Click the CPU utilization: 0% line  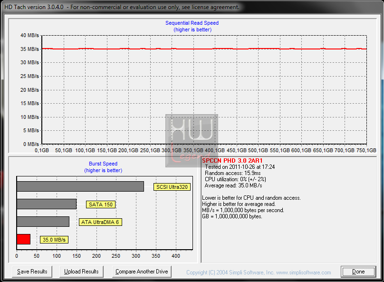235,179
